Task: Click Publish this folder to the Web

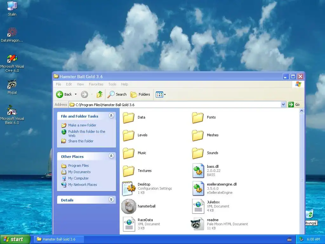Action: pos(87,134)
